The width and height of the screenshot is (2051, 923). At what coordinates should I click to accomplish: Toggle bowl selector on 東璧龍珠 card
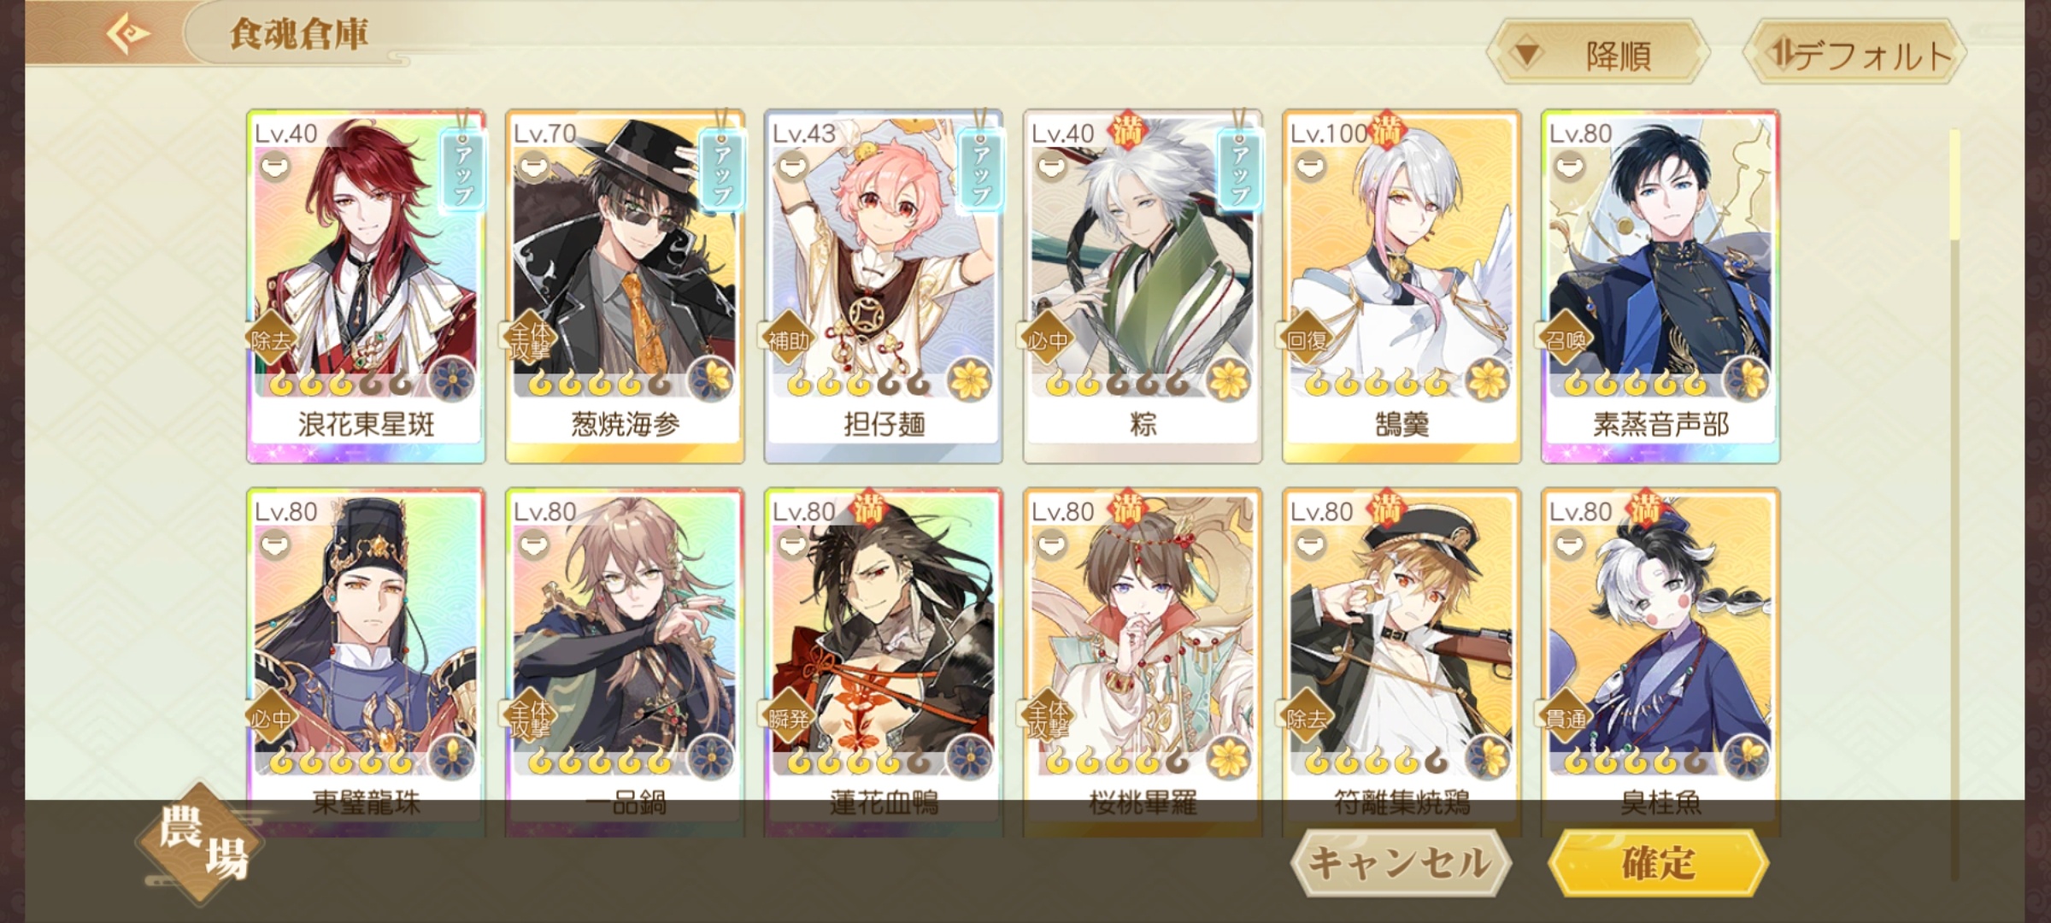[x=274, y=544]
